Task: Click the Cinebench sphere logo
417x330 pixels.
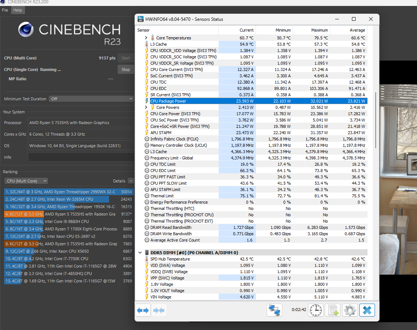Action: coord(26,29)
